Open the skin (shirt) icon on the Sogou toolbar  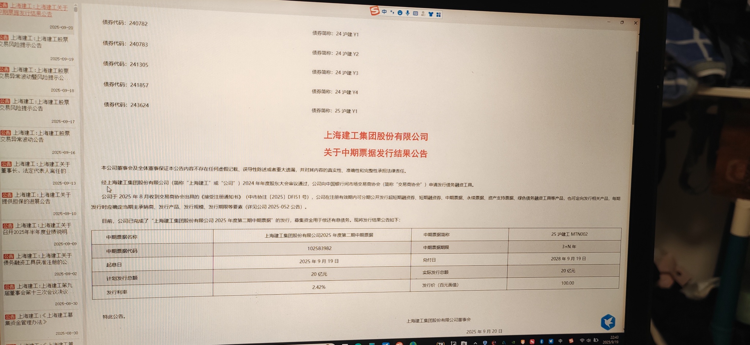point(431,14)
